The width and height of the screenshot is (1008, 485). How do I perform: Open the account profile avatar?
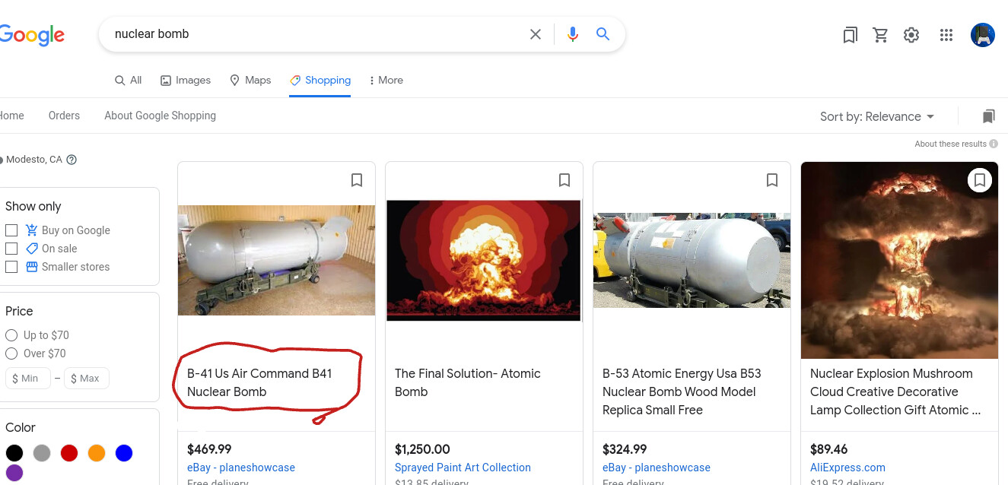(x=983, y=35)
